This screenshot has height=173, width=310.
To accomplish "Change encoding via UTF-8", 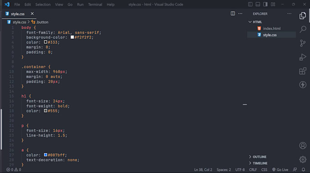I will pyautogui.click(x=240, y=170).
